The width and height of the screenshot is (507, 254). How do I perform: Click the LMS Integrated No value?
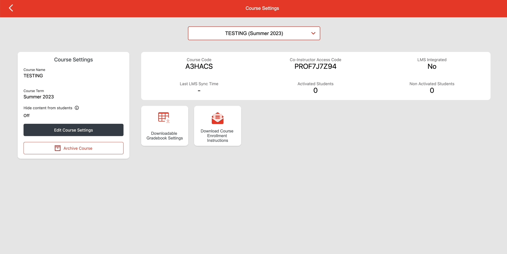[x=432, y=67]
